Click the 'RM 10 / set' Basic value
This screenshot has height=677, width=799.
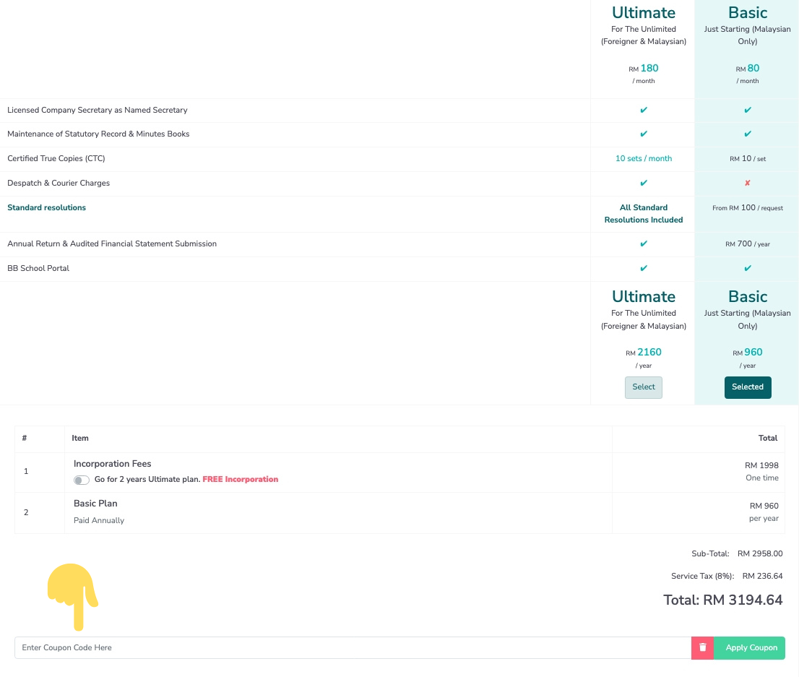pyautogui.click(x=748, y=158)
